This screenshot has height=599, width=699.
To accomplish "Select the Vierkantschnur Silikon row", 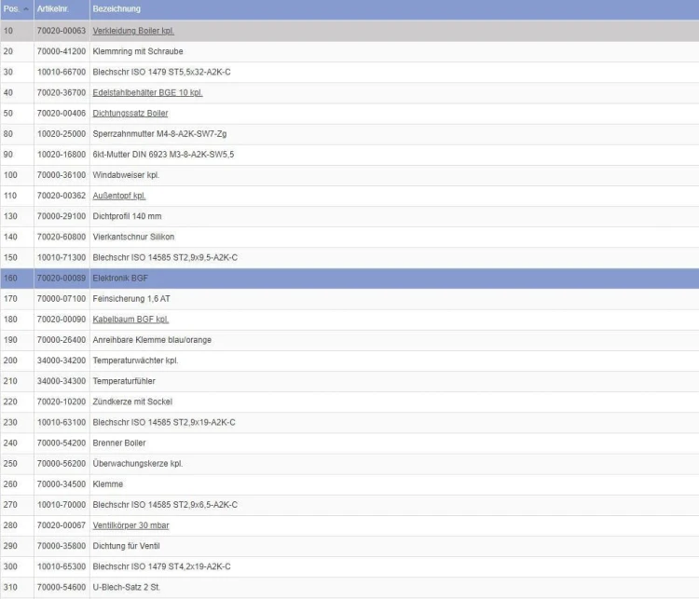I will click(349, 238).
